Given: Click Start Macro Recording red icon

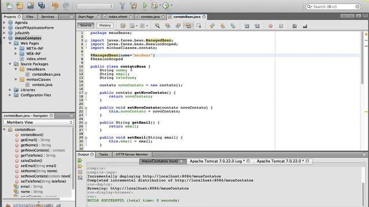Looking at the screenshot, I should click(x=270, y=26).
